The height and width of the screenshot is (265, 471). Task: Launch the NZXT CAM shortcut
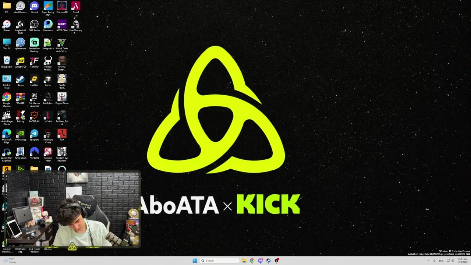coord(62,26)
